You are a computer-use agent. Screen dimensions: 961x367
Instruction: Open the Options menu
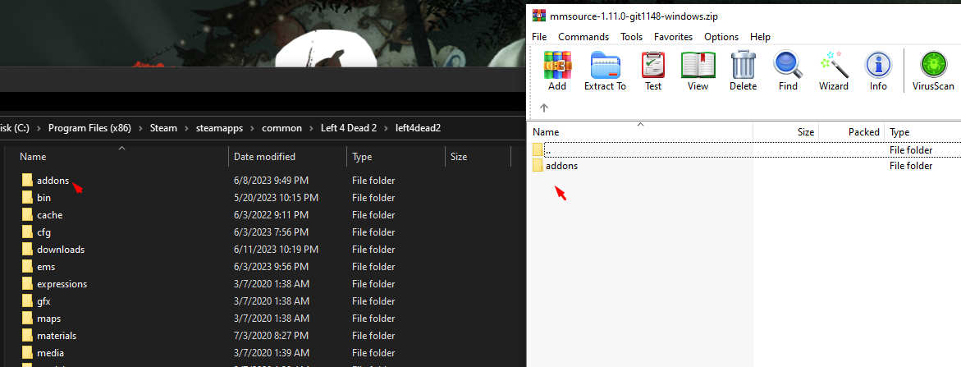[x=721, y=37]
